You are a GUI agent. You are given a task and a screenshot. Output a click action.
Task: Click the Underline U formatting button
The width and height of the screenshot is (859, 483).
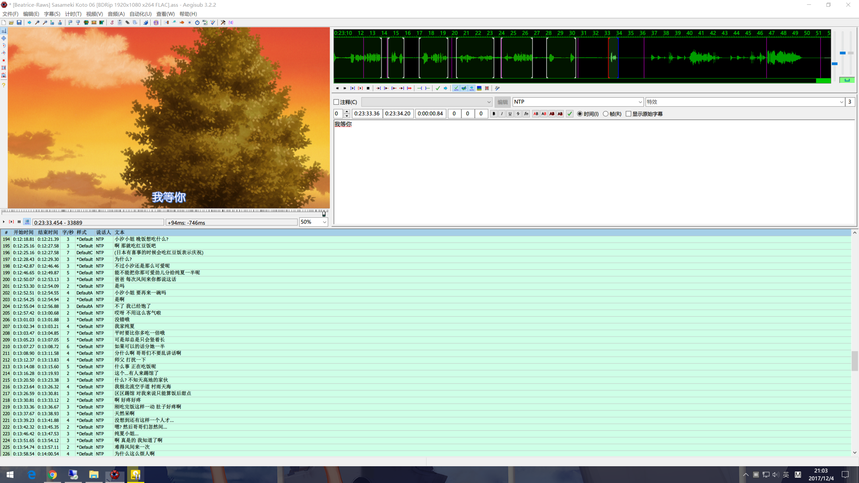(510, 114)
